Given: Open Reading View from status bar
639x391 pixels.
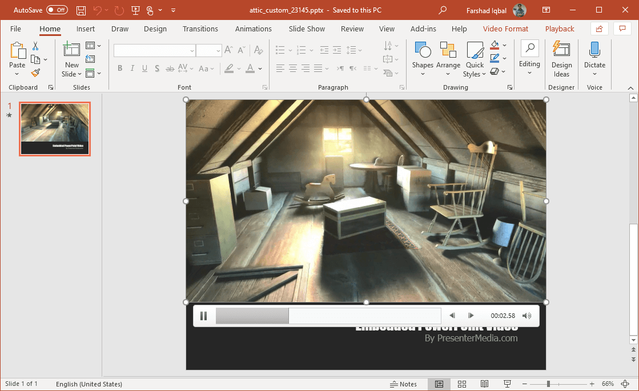Looking at the screenshot, I should click(484, 384).
